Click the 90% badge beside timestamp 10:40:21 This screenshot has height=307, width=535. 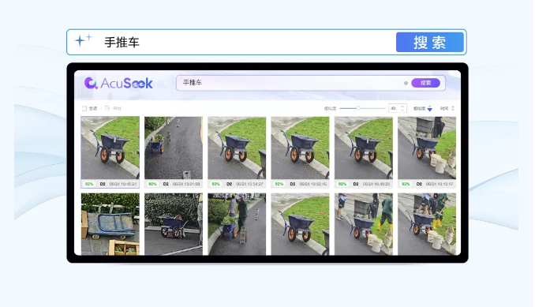89,184
